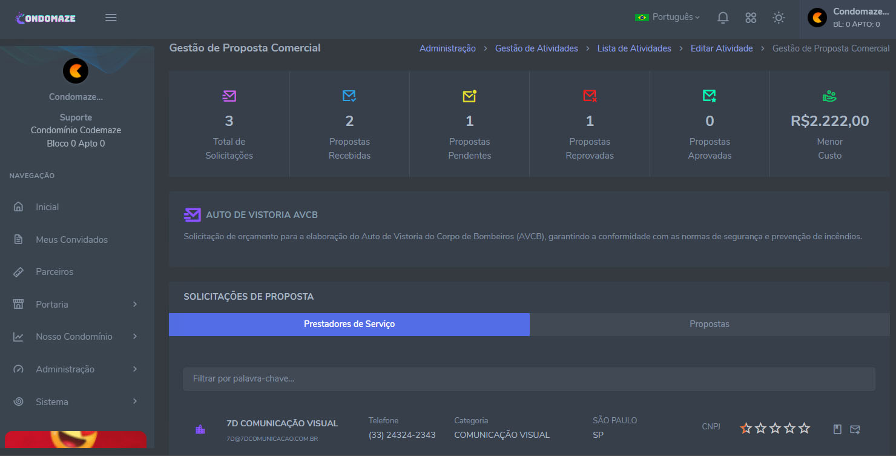Open Meus Convidados in sidebar

pyautogui.click(x=71, y=239)
